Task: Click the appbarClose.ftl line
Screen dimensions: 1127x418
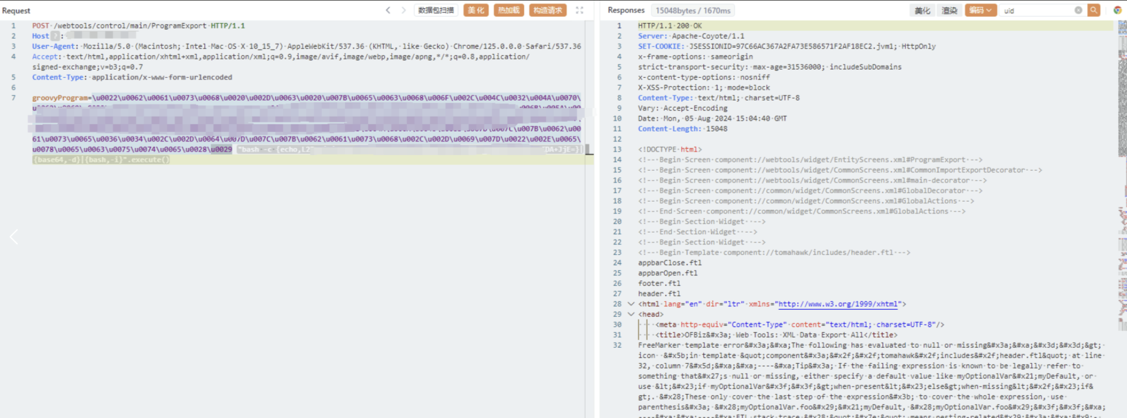Action: coord(670,263)
